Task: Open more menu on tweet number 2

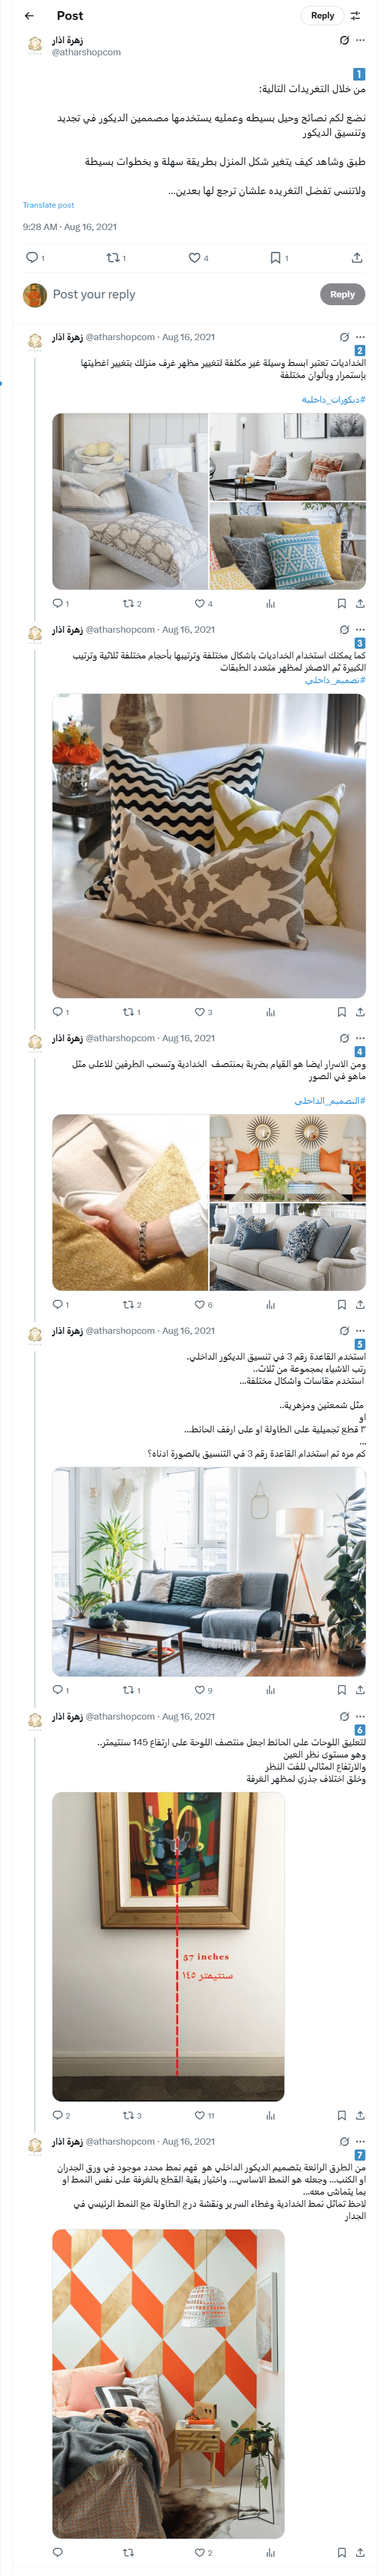Action: (360, 337)
